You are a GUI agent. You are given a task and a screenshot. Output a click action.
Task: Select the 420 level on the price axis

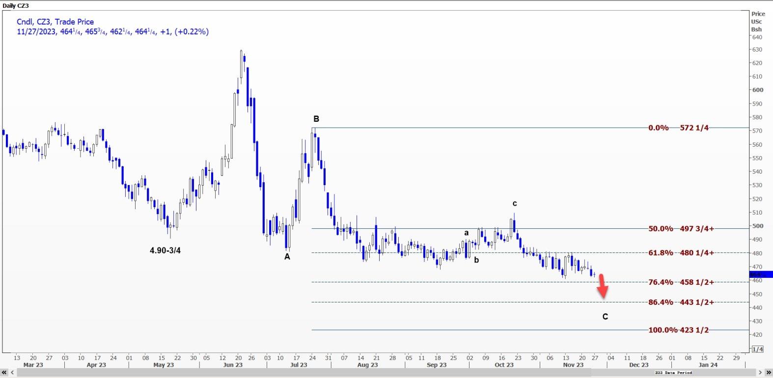coord(757,335)
